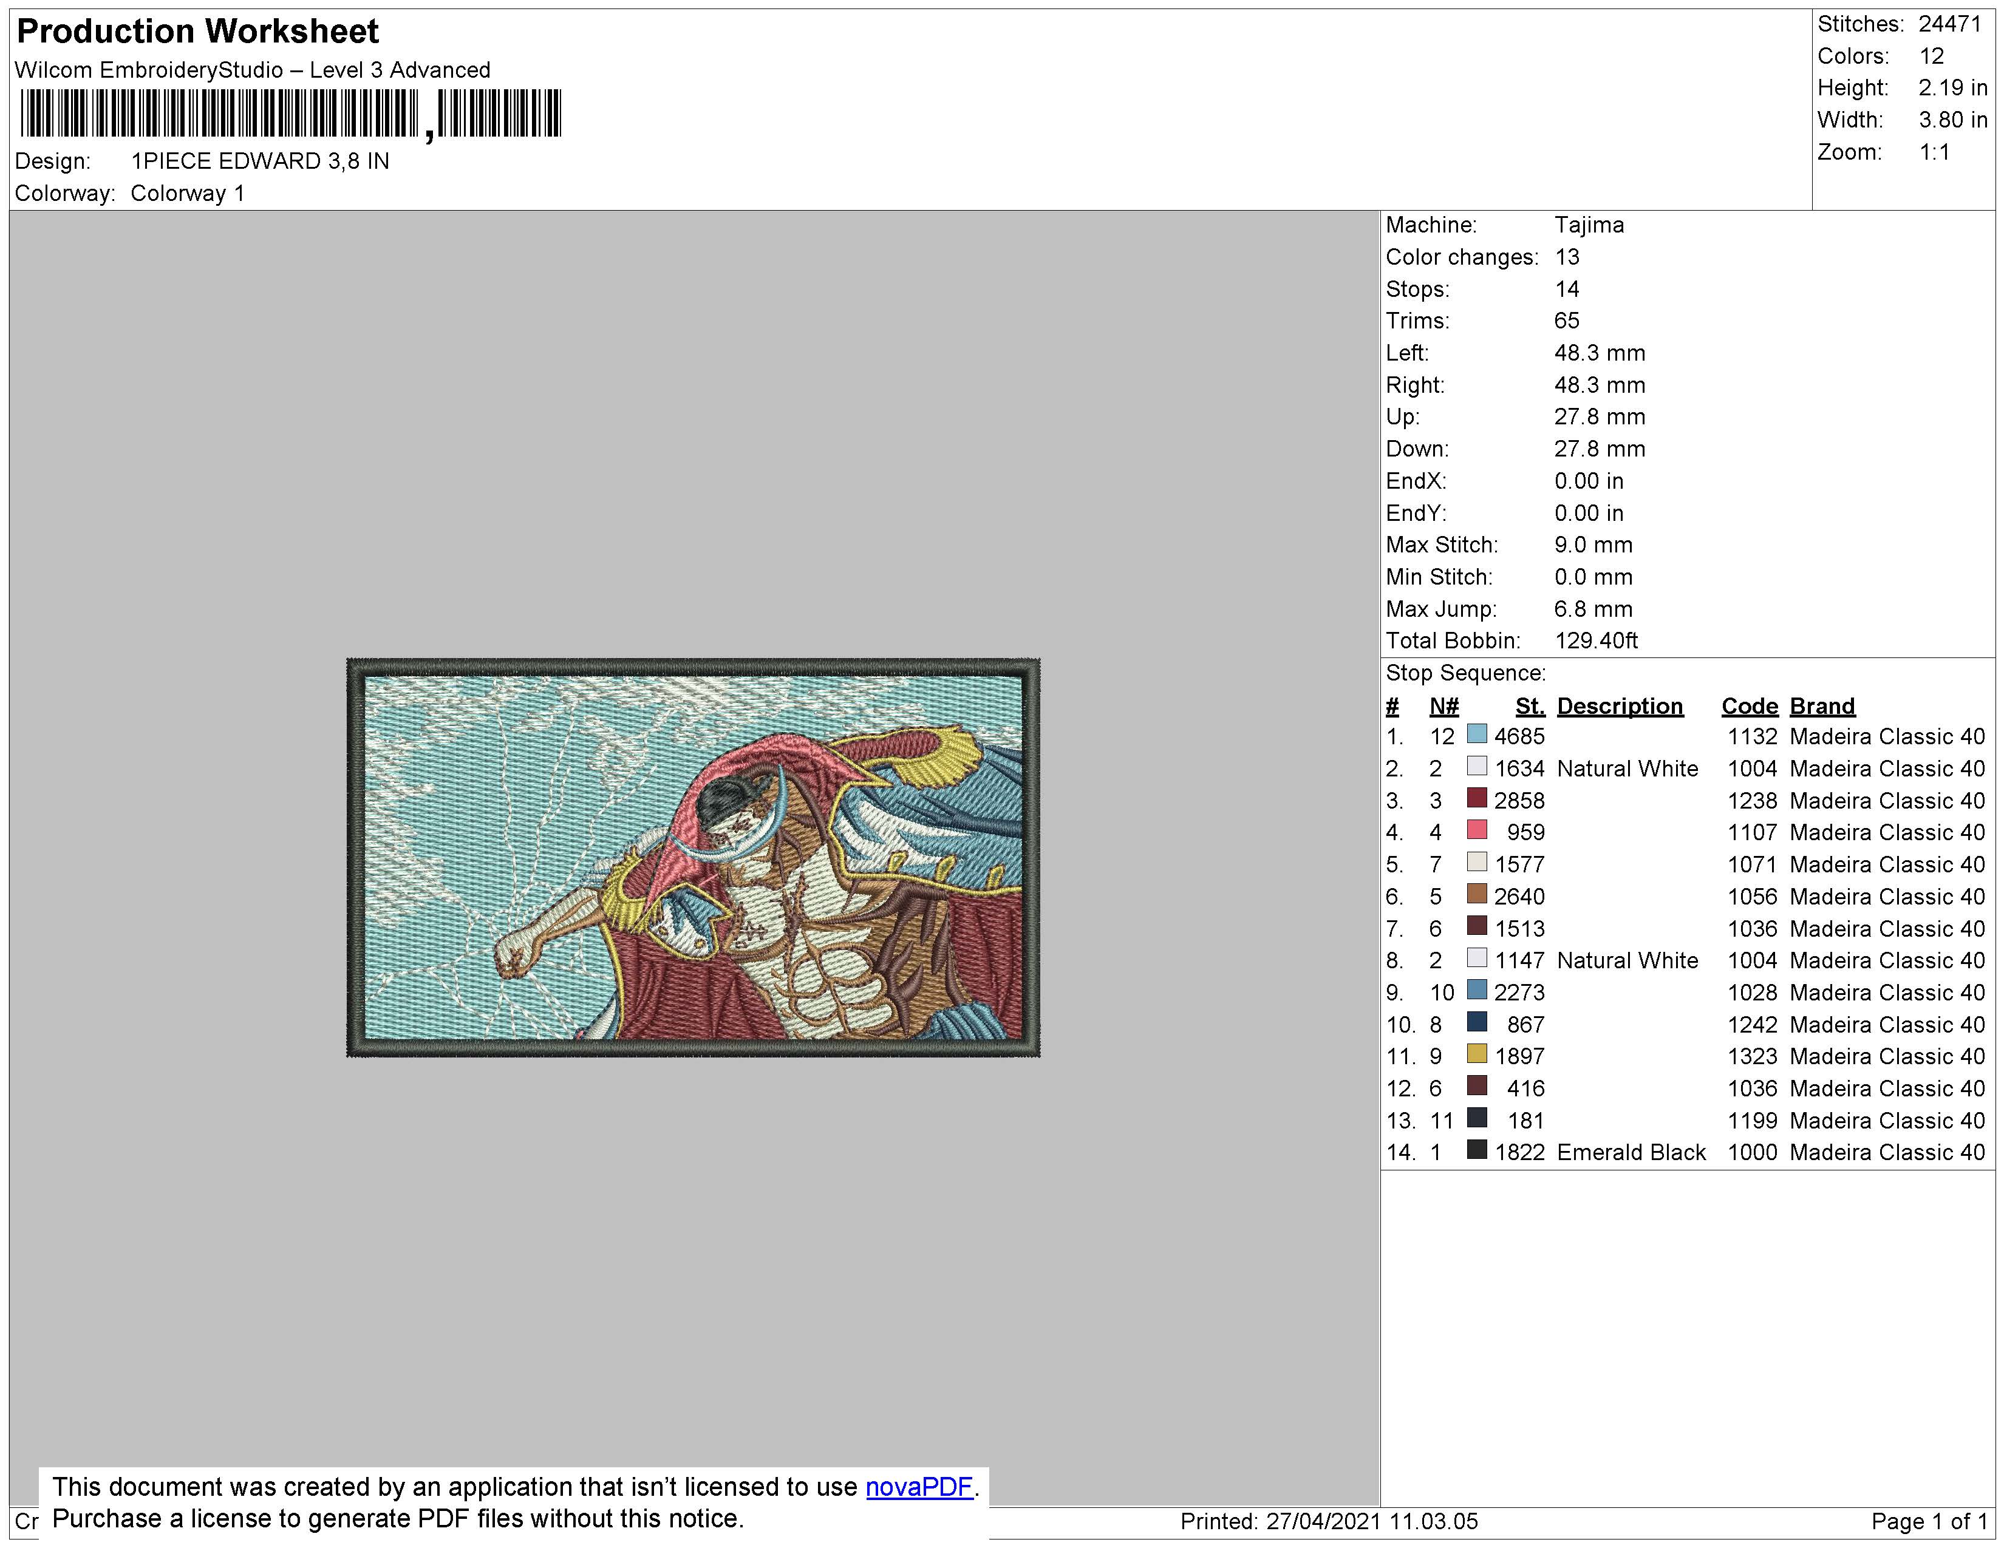Select the "Colorway 1" value
The width and height of the screenshot is (2004, 1548).
click(x=187, y=194)
